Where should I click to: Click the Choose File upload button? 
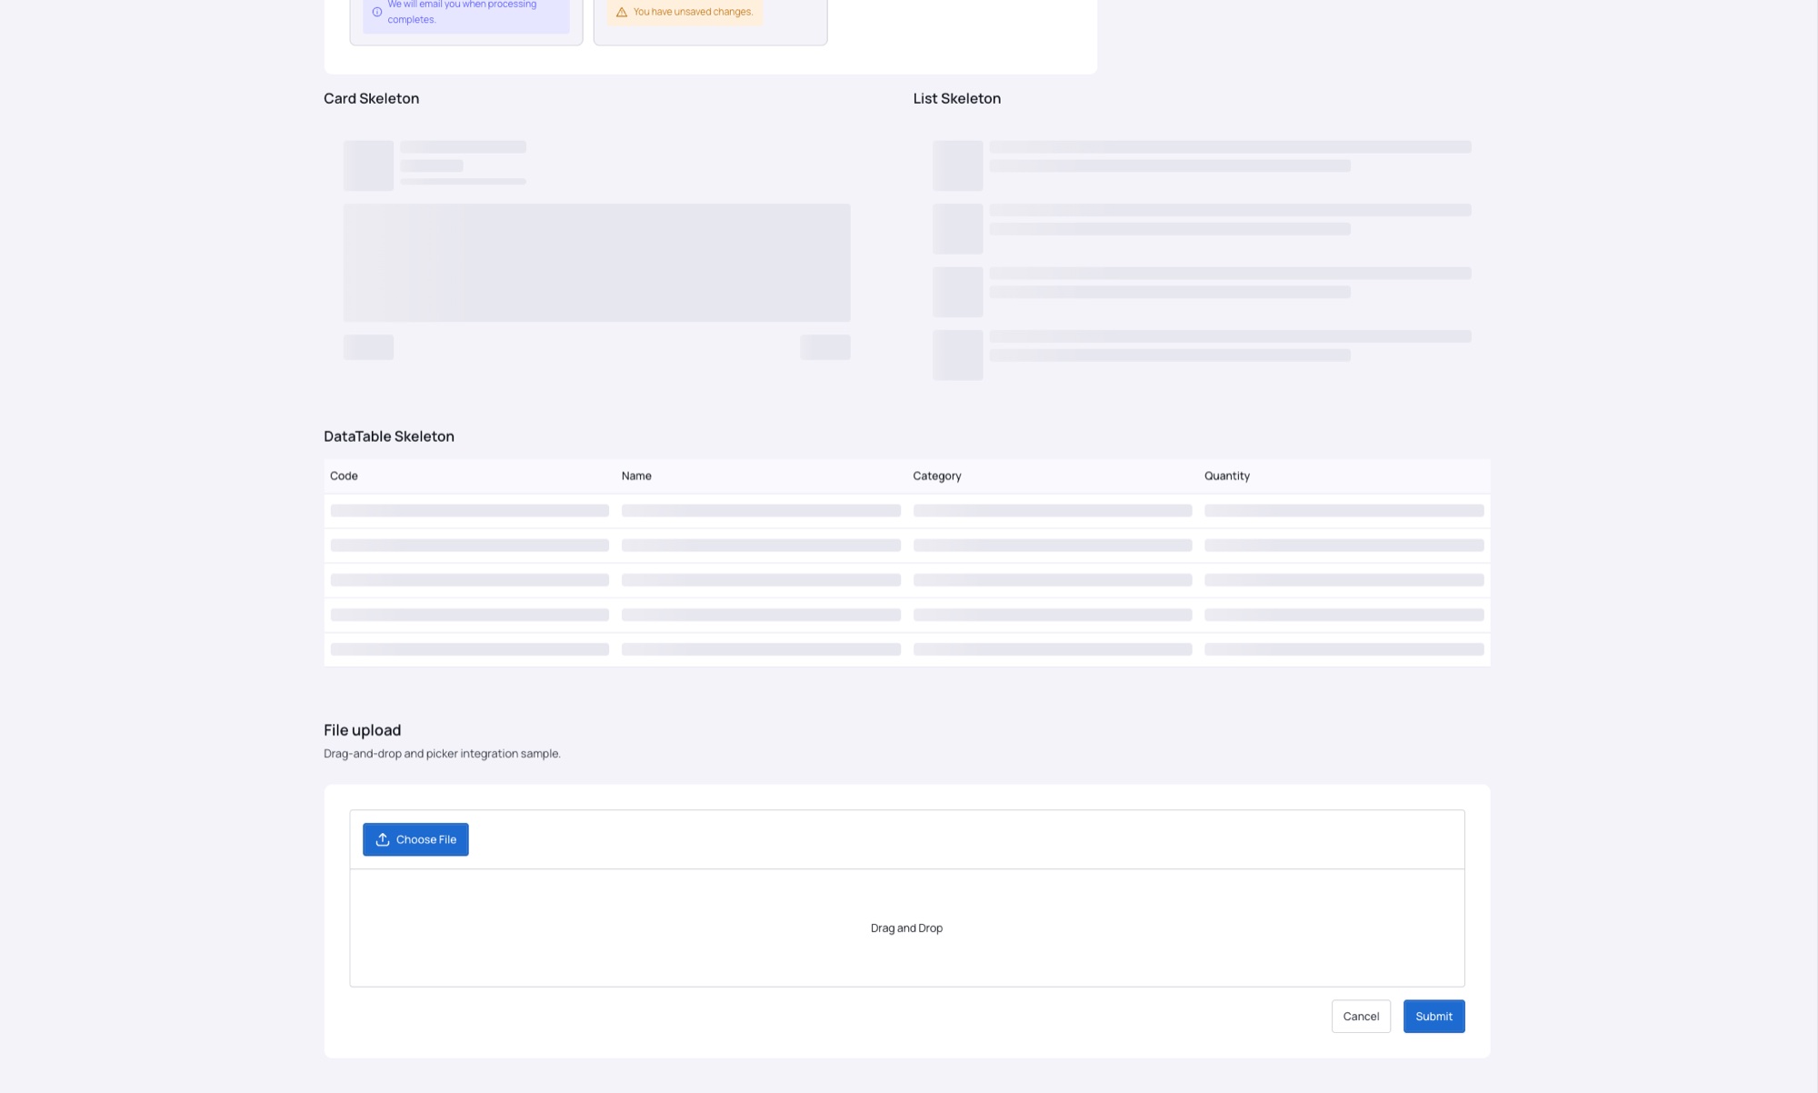[x=415, y=839]
